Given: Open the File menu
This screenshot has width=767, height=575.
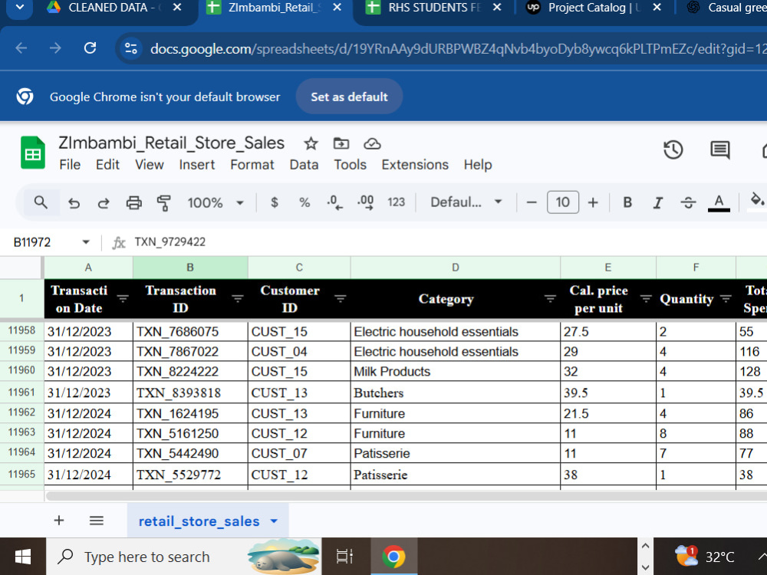Looking at the screenshot, I should click(70, 165).
